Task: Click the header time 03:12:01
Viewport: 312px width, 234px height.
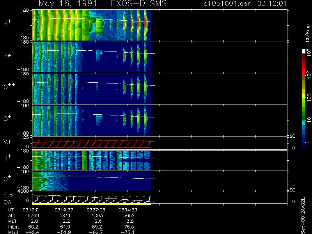Action: [x=272, y=4]
